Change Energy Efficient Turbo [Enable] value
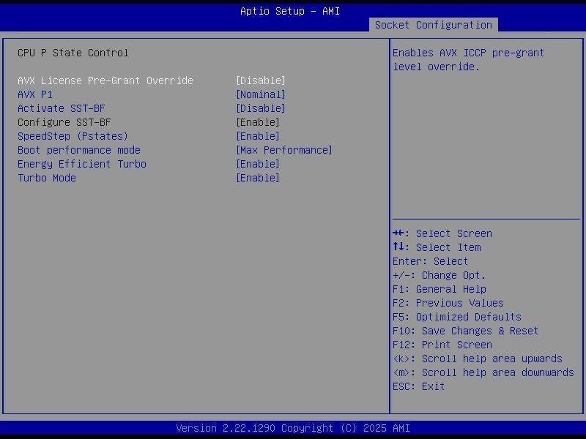Screen dimensions: 586x439 click(x=258, y=164)
